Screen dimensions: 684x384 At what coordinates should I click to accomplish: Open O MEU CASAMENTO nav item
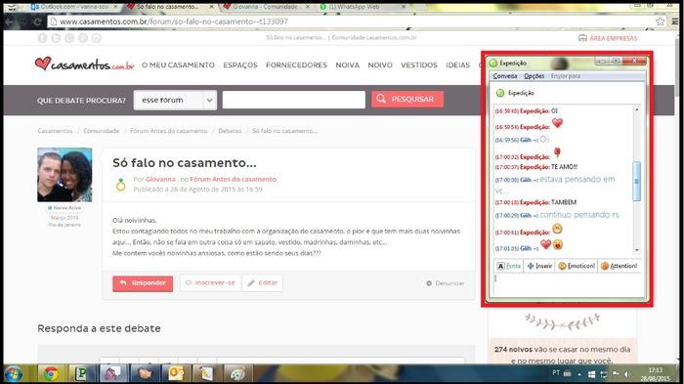point(178,65)
